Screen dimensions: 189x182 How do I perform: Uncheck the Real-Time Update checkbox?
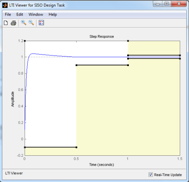[151, 175]
